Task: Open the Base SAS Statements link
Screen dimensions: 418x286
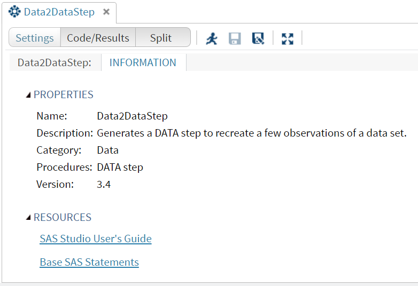Action: coord(89,262)
